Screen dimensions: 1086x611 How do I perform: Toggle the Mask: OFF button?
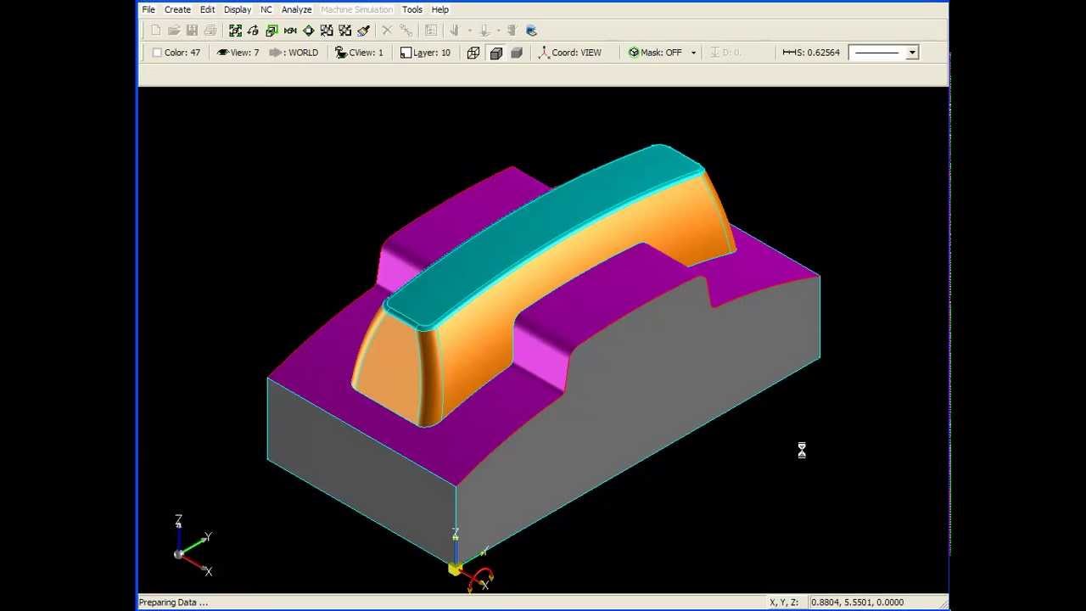coord(655,53)
